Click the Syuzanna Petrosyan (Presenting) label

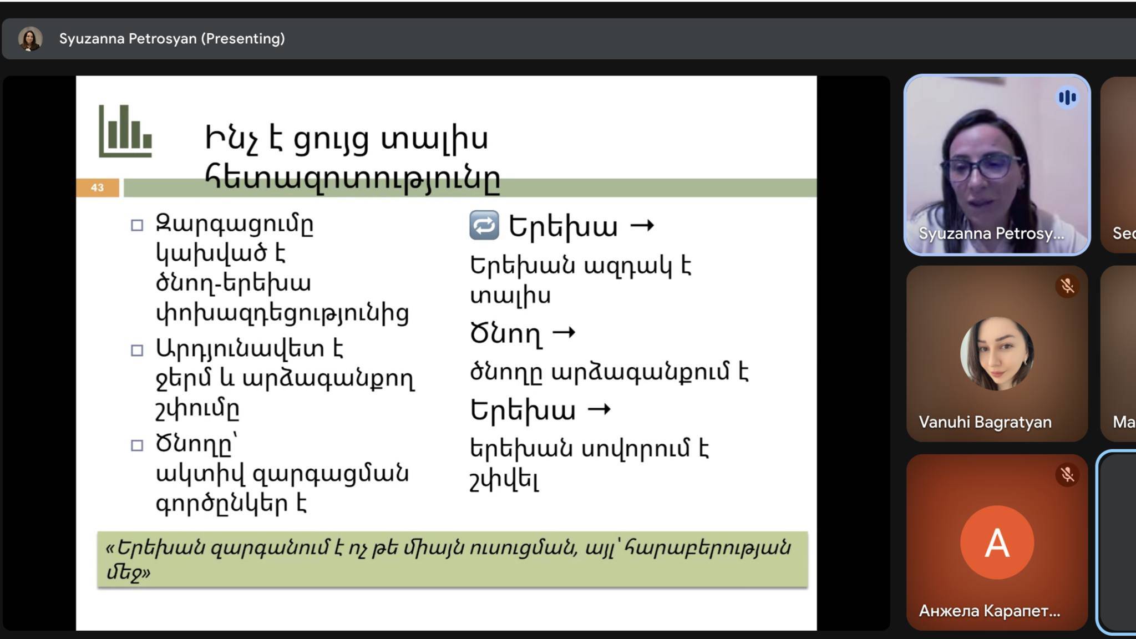tap(172, 39)
